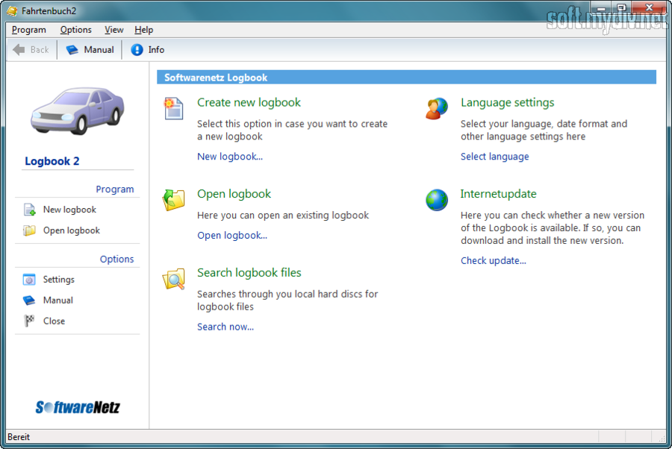Viewport: 672px width, 449px height.
Task: Click 'Here you can open an existing logbook' text
Action: [283, 216]
